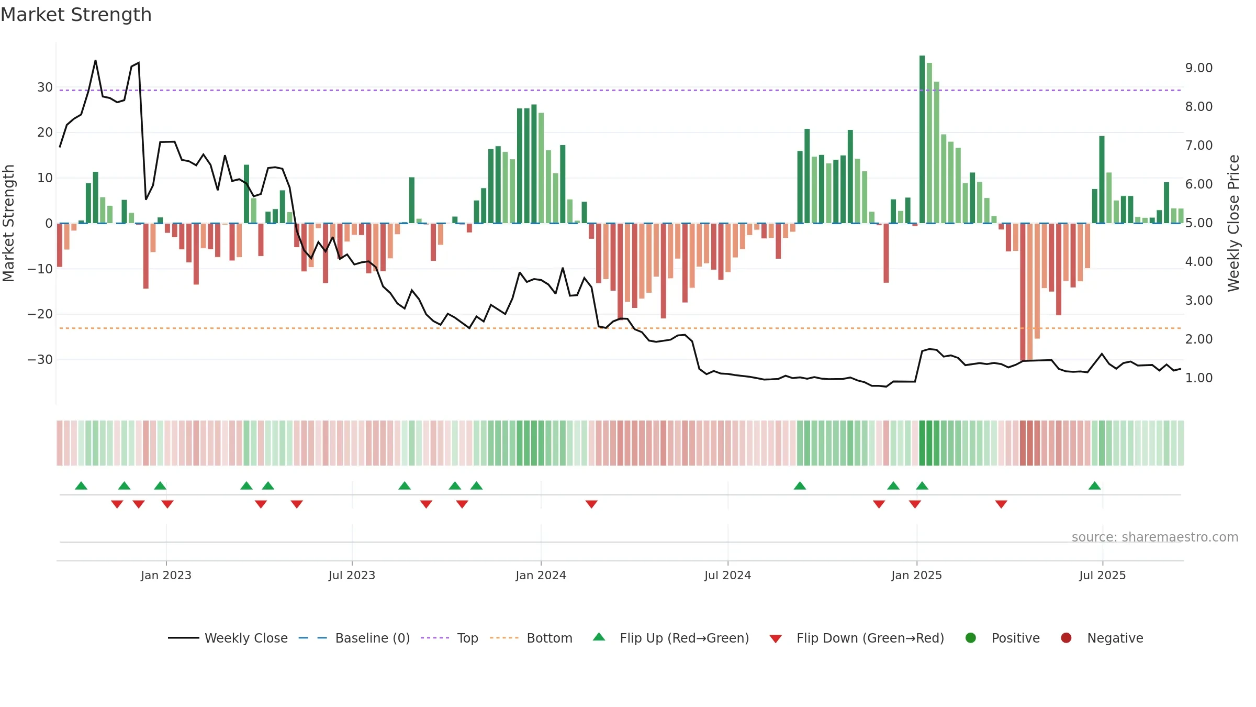Click the tallest green bar at Jan 2025
1256x707 pixels.
tap(922, 139)
